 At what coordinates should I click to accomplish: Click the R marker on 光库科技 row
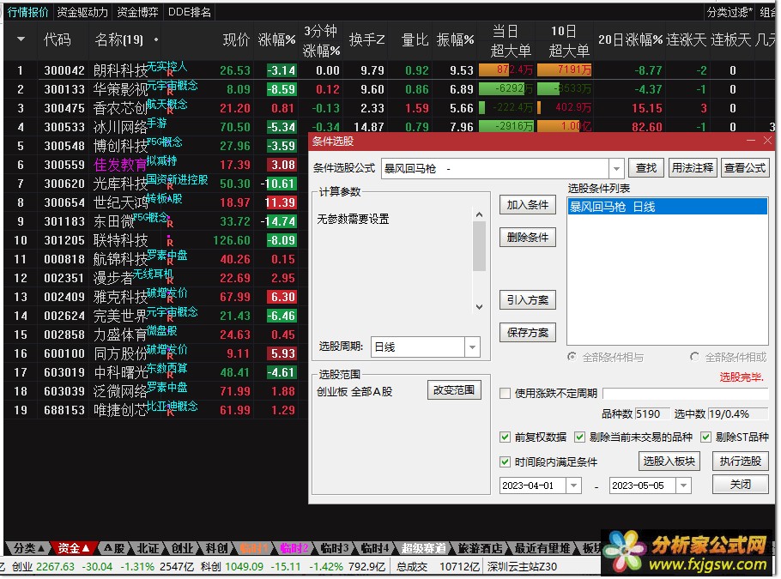[x=170, y=187]
